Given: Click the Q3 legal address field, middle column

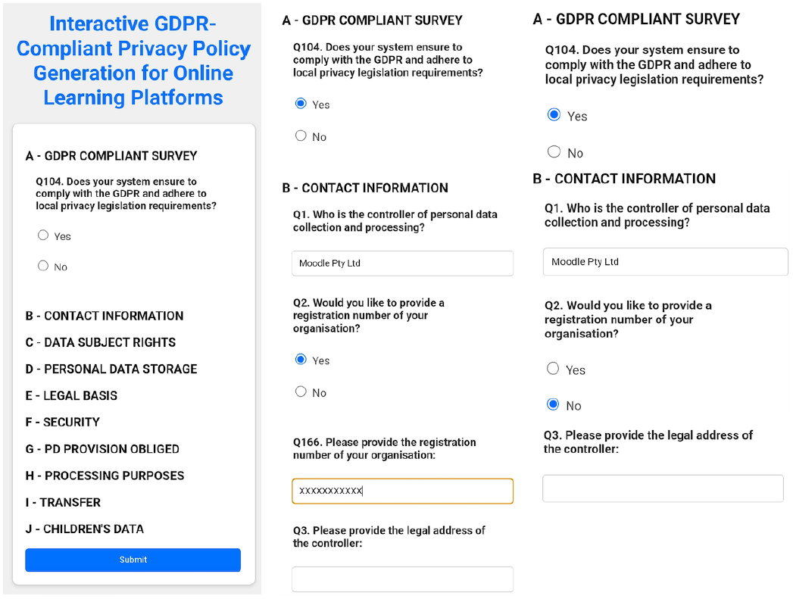Looking at the screenshot, I should coord(402,579).
